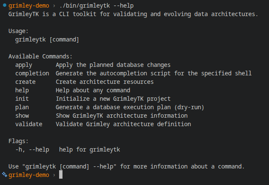Click the '-h, --help' flag text

[x=32, y=149]
